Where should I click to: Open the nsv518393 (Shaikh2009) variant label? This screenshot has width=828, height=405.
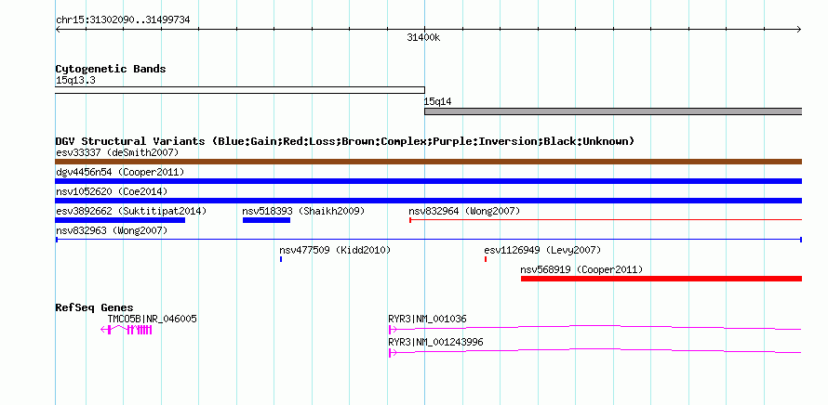pyautogui.click(x=303, y=212)
